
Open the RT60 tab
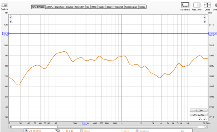[94, 7]
